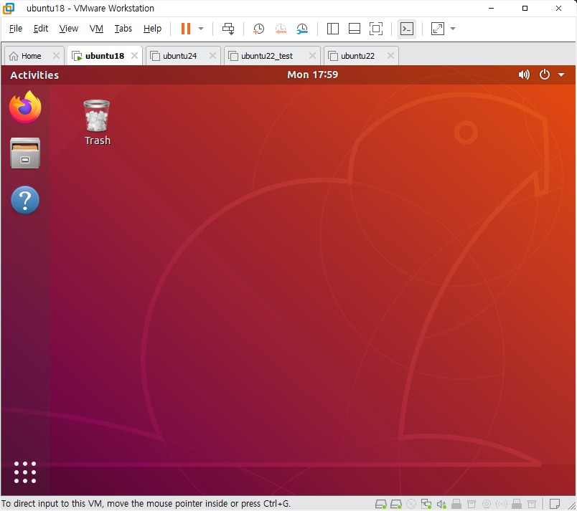This screenshot has height=511, width=577.
Task: Click the CD/DVD drive status icon
Action: point(411,504)
